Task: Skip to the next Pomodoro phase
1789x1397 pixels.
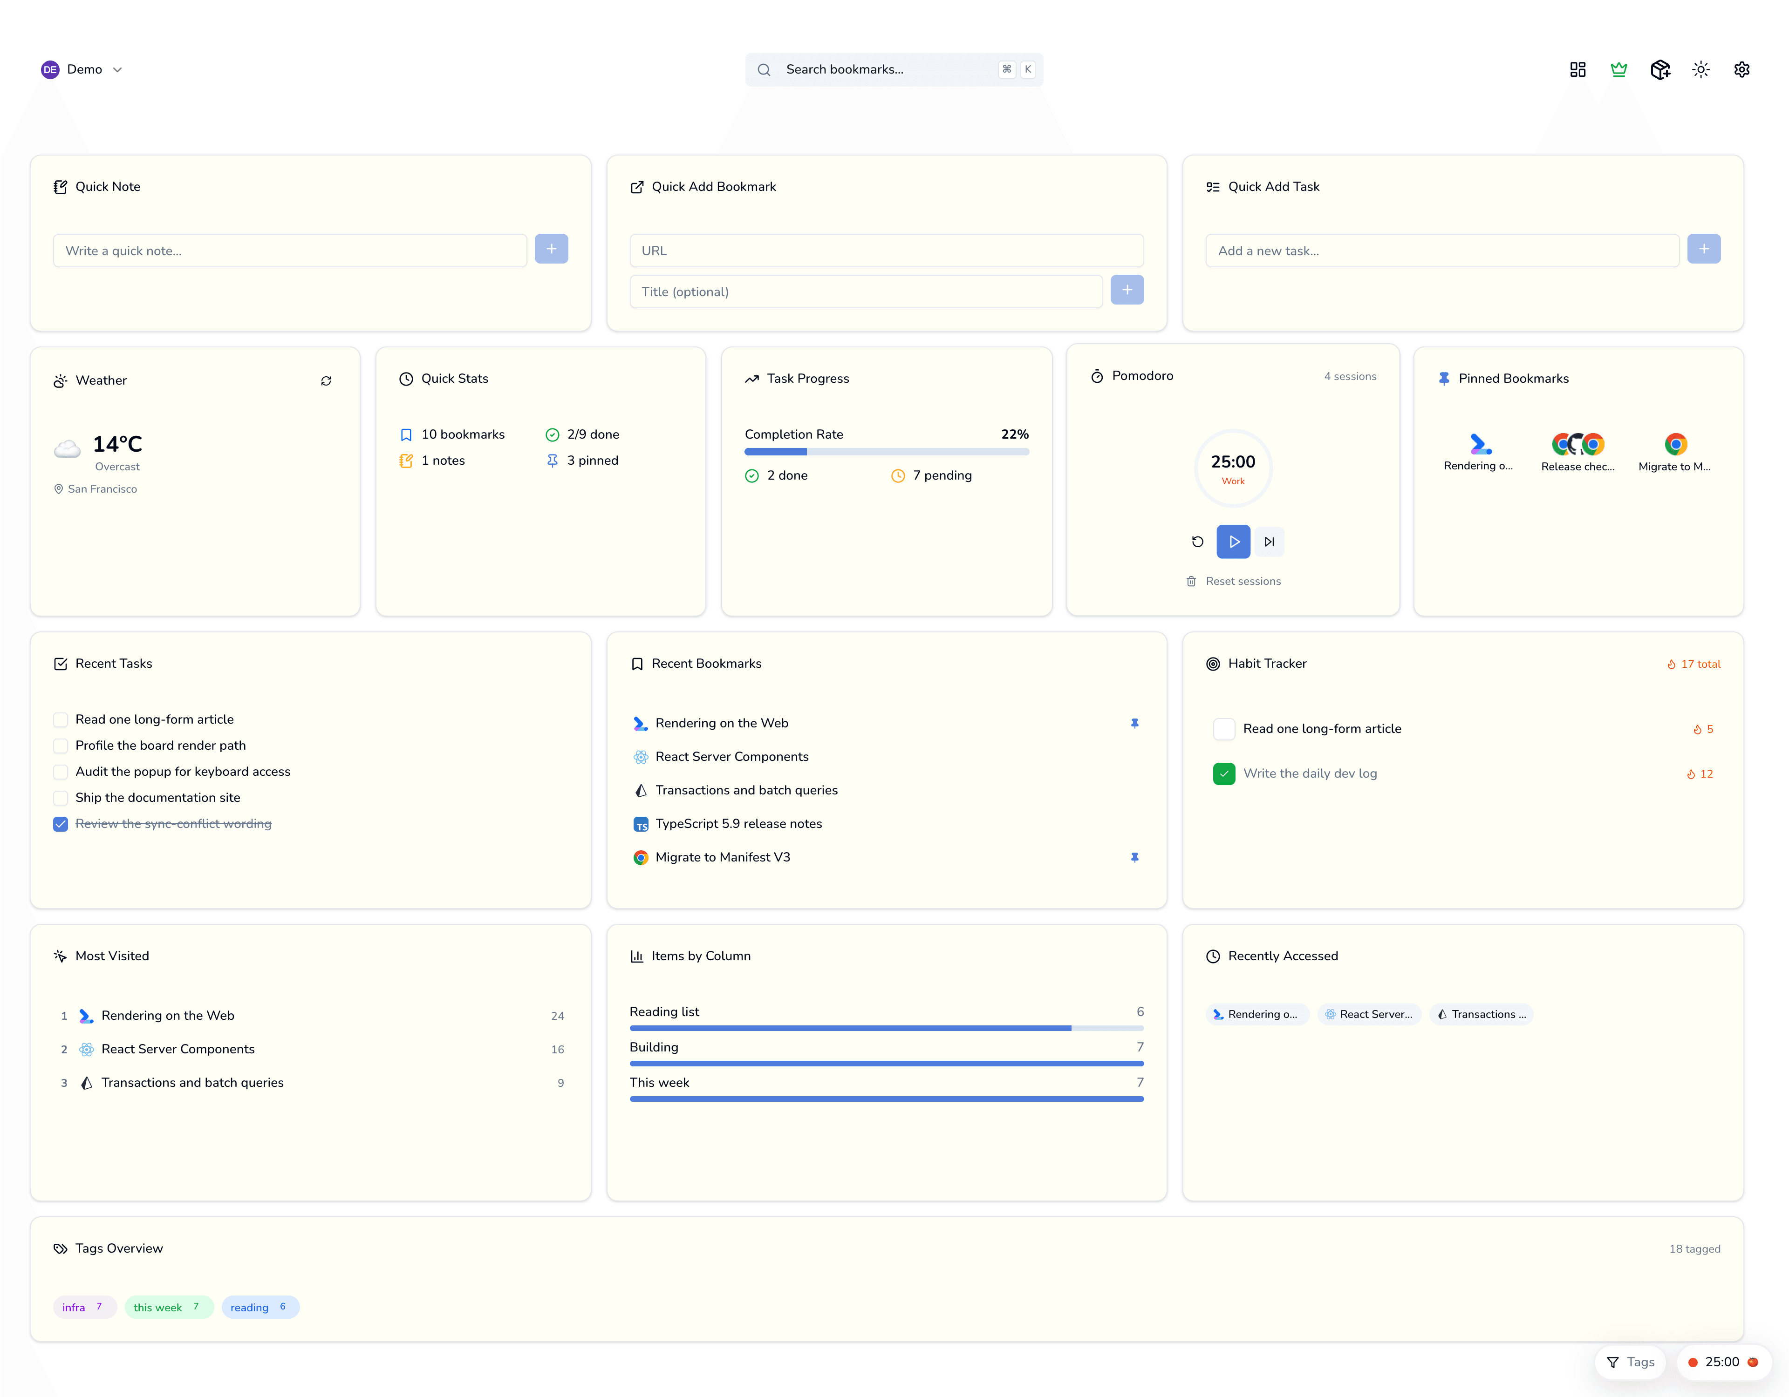Action: (x=1269, y=541)
